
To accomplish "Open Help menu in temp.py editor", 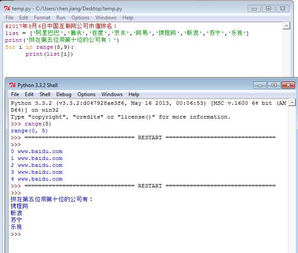I will [128, 18].
